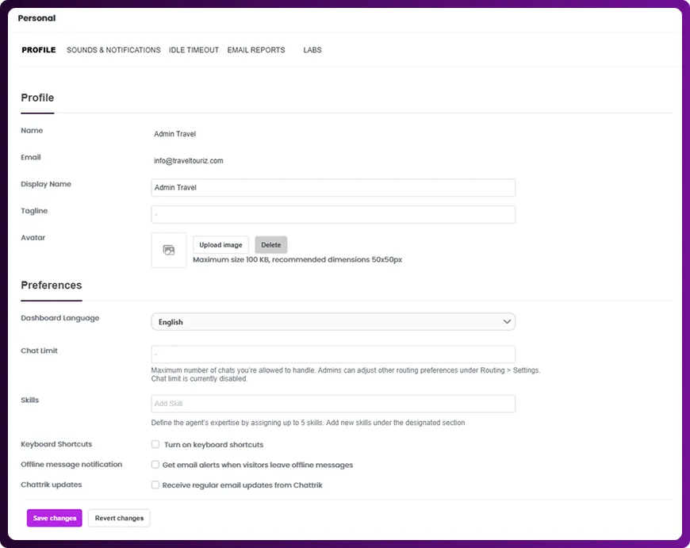
Task: Focus the Display Name input field
Action: pyautogui.click(x=333, y=188)
